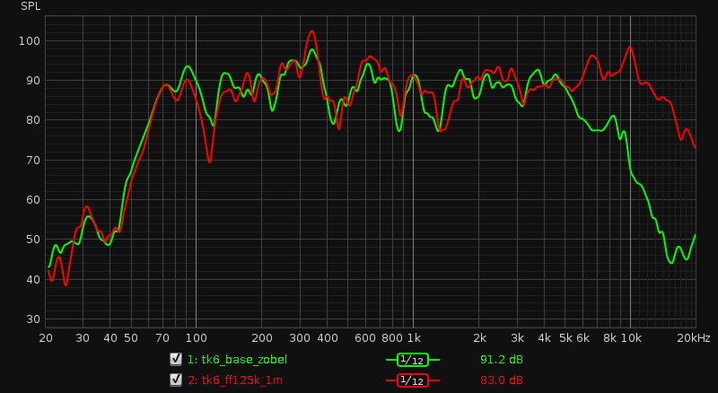Click the 1k frequency axis label

point(414,338)
